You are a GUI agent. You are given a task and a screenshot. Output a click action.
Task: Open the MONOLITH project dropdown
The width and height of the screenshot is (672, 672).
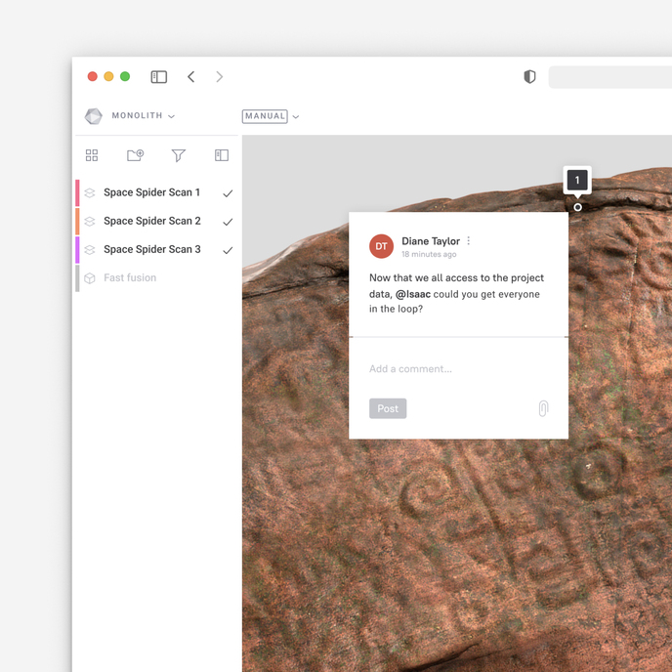144,115
